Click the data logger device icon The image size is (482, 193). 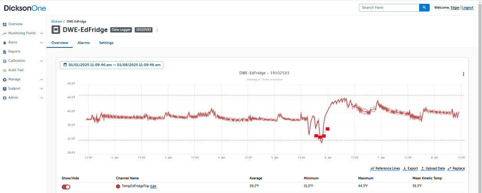click(x=56, y=30)
